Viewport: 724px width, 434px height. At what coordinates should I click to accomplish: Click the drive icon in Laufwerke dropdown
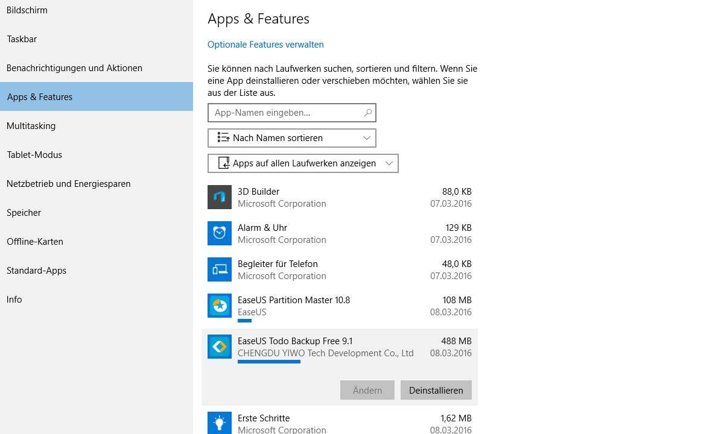click(223, 163)
